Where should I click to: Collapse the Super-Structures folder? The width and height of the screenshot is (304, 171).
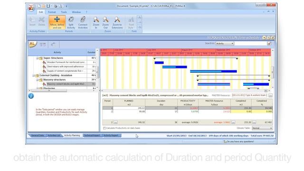(37, 58)
